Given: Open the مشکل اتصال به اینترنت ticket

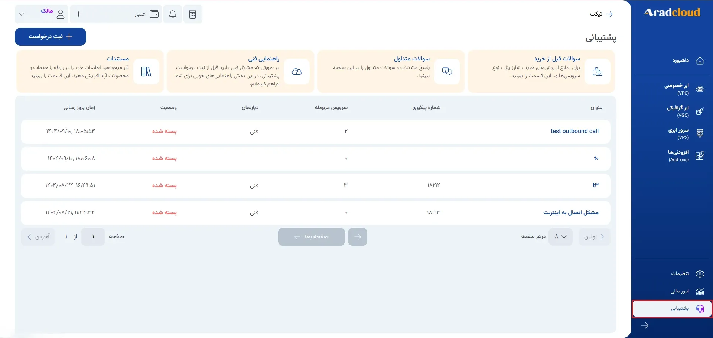Looking at the screenshot, I should point(571,212).
